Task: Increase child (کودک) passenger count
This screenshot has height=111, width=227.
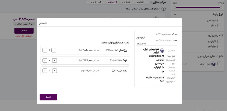Action: click(55, 61)
